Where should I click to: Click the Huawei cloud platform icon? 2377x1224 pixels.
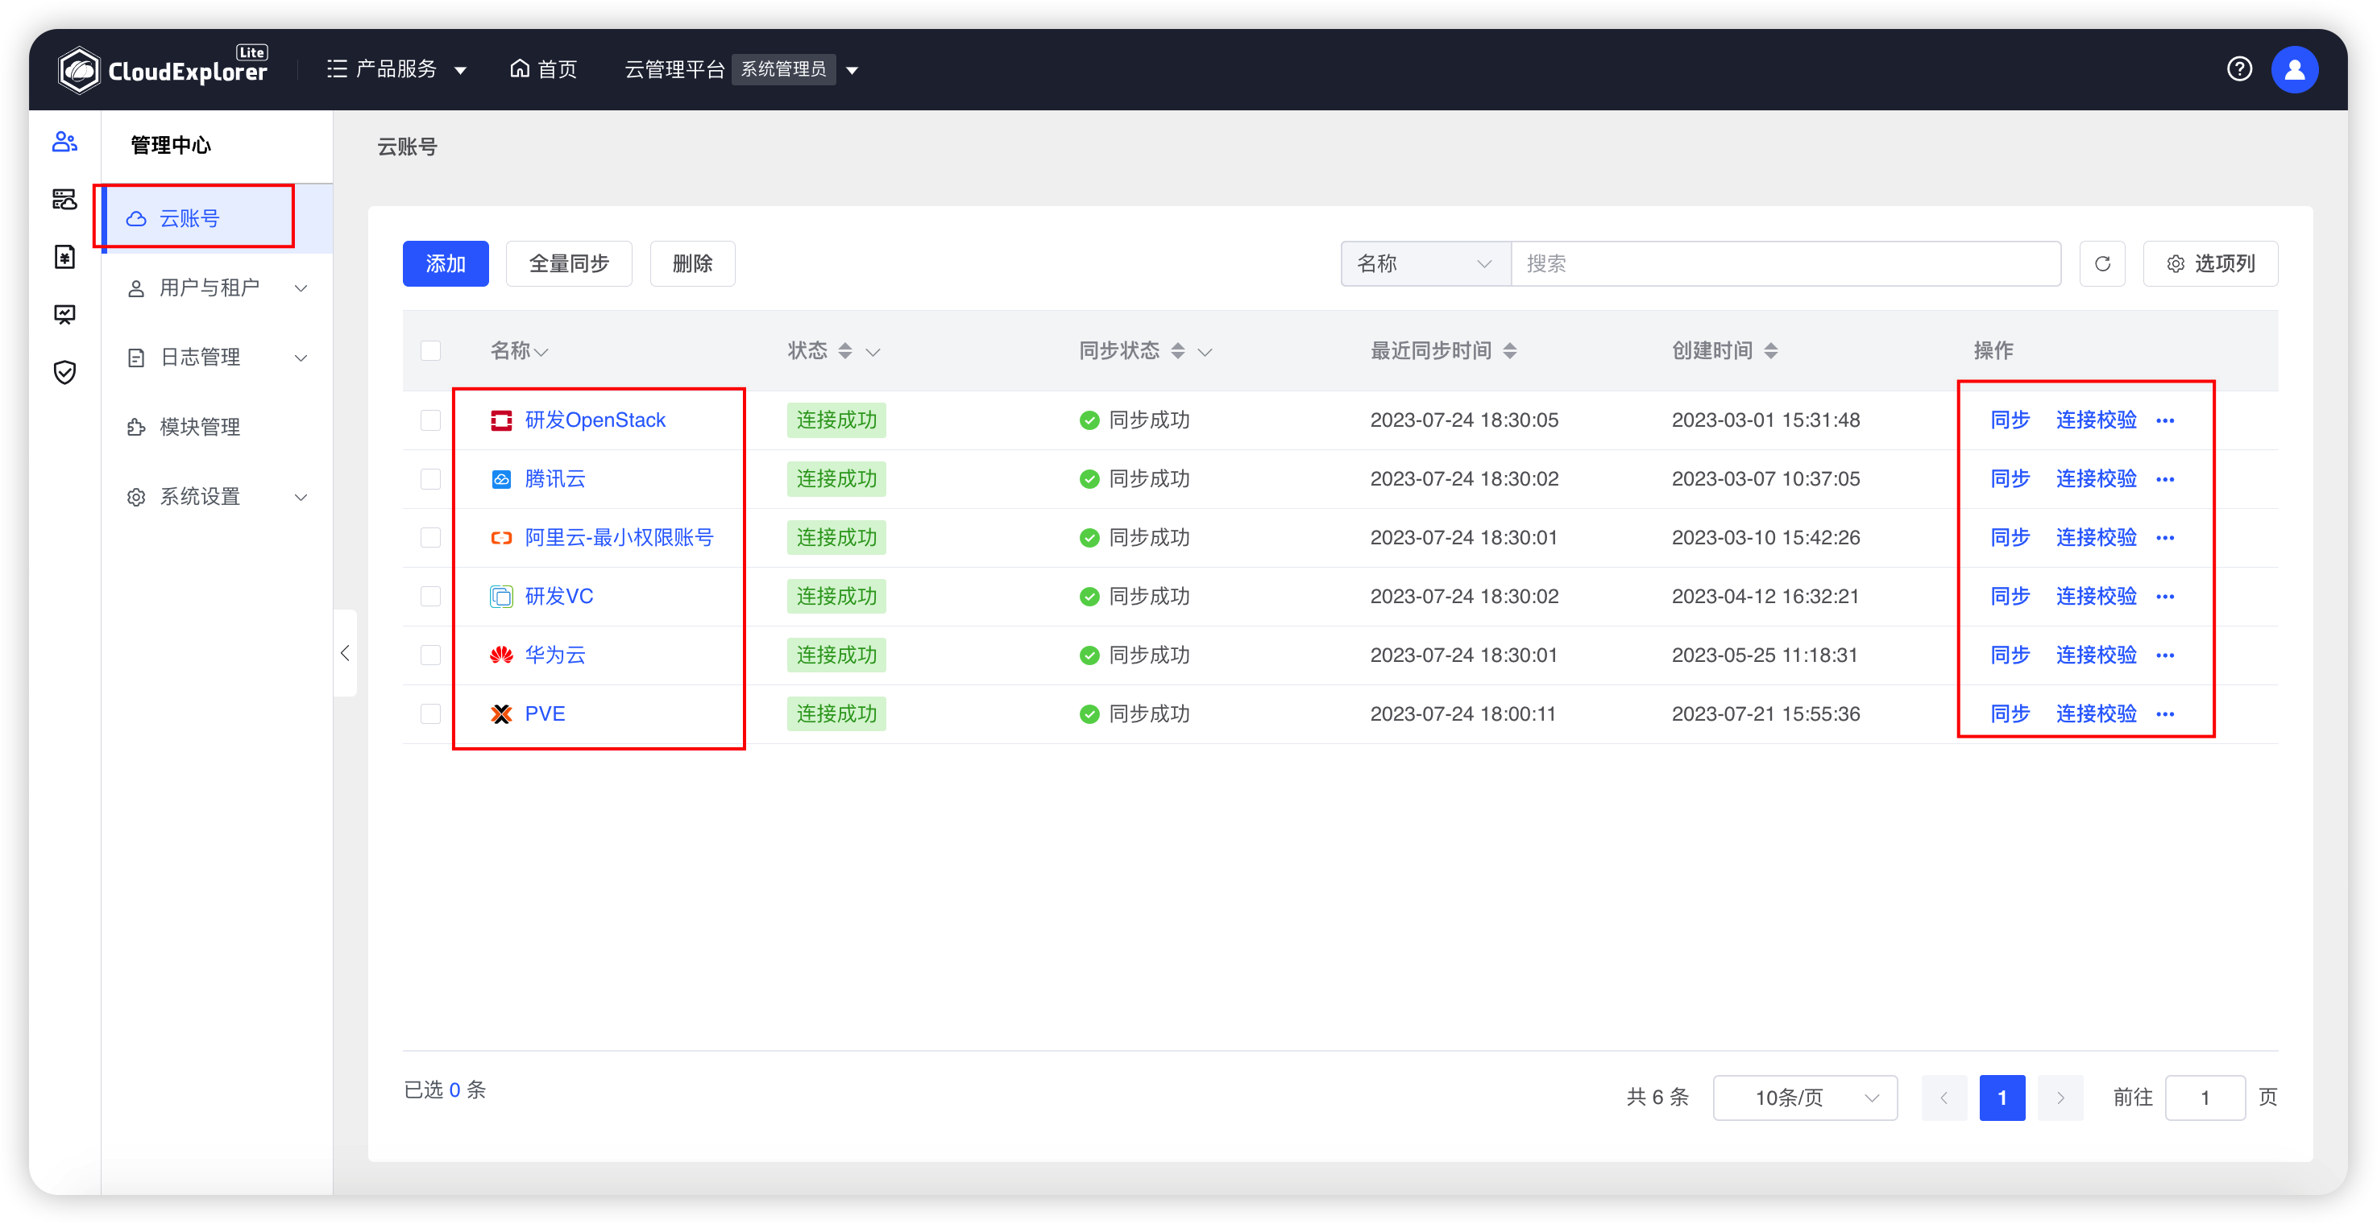501,655
